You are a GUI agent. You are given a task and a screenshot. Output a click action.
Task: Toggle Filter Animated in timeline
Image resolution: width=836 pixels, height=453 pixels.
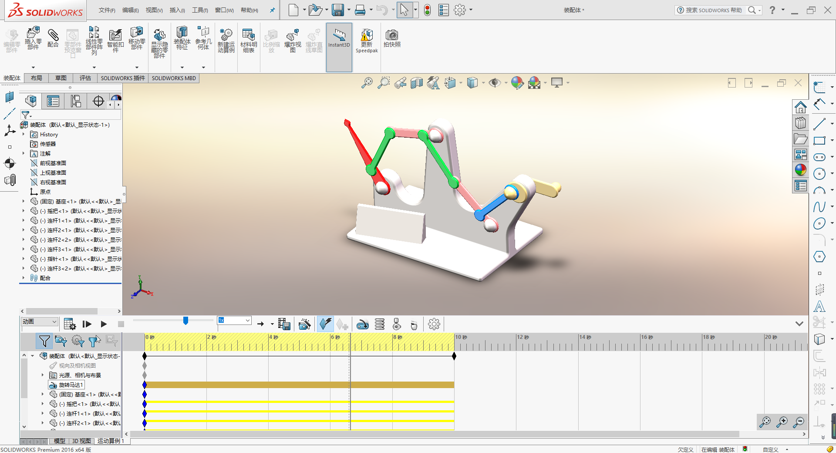(x=61, y=341)
